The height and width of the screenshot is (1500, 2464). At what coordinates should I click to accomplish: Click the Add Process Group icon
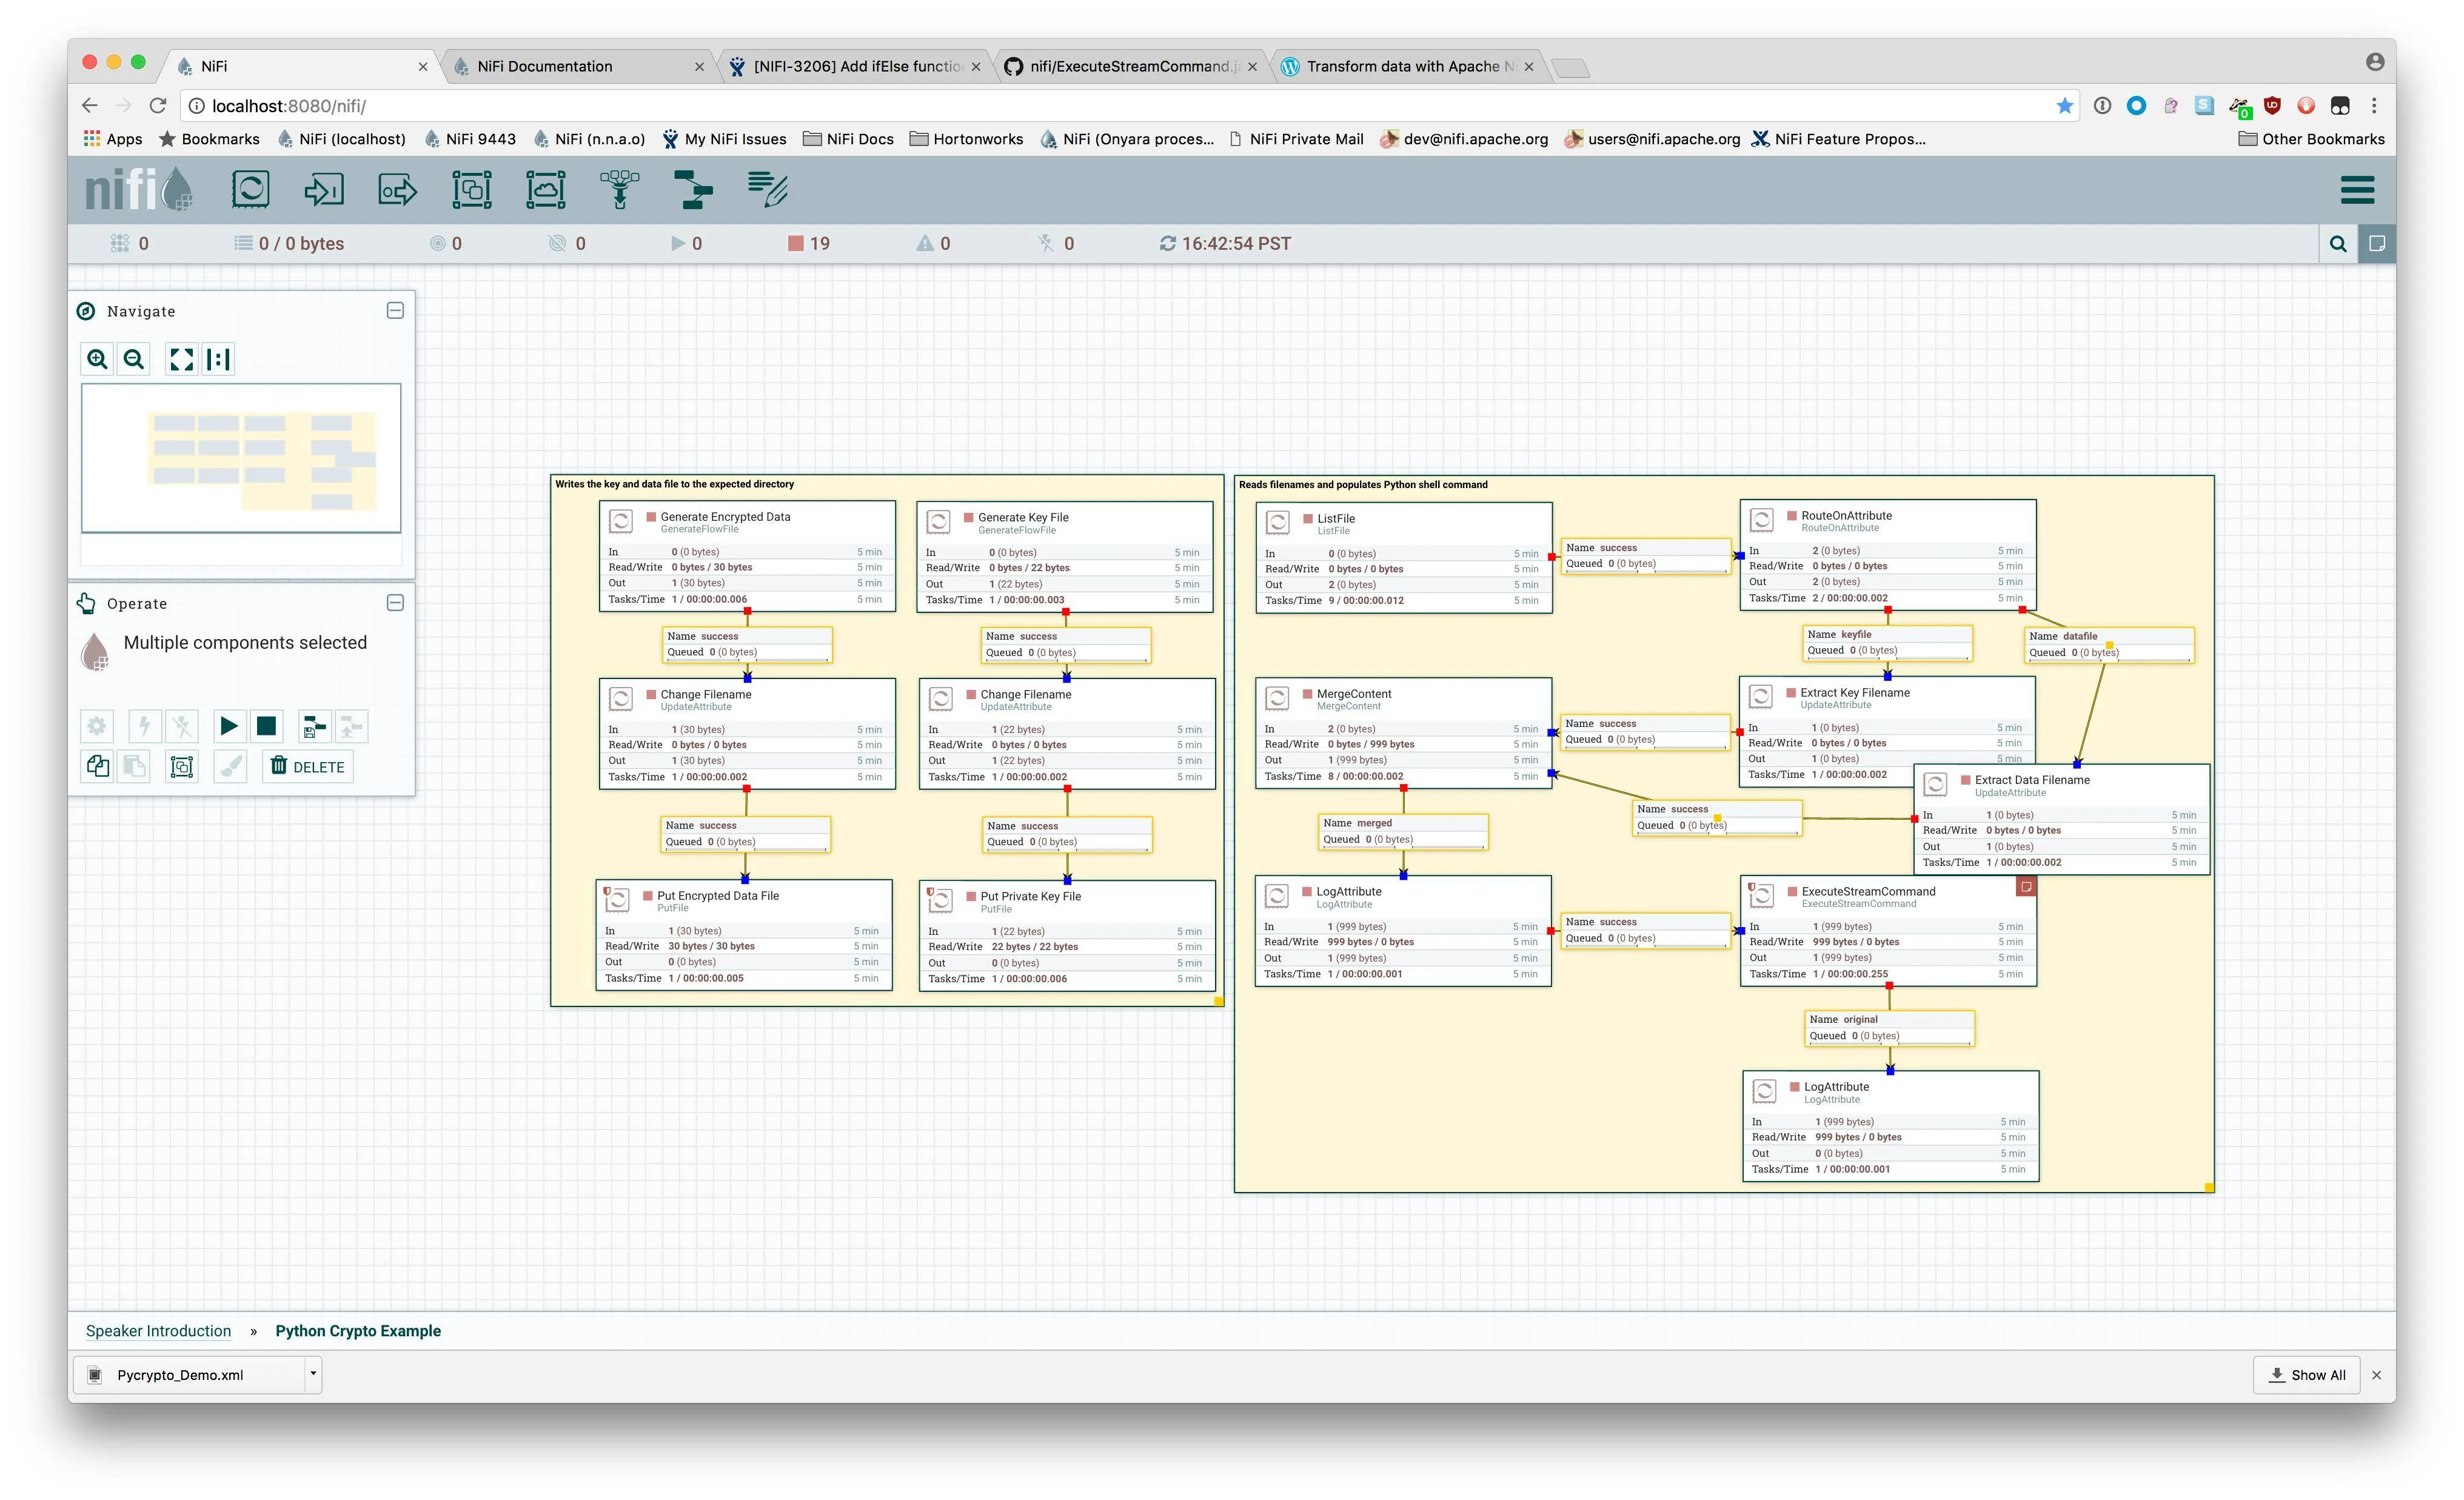pyautogui.click(x=471, y=189)
